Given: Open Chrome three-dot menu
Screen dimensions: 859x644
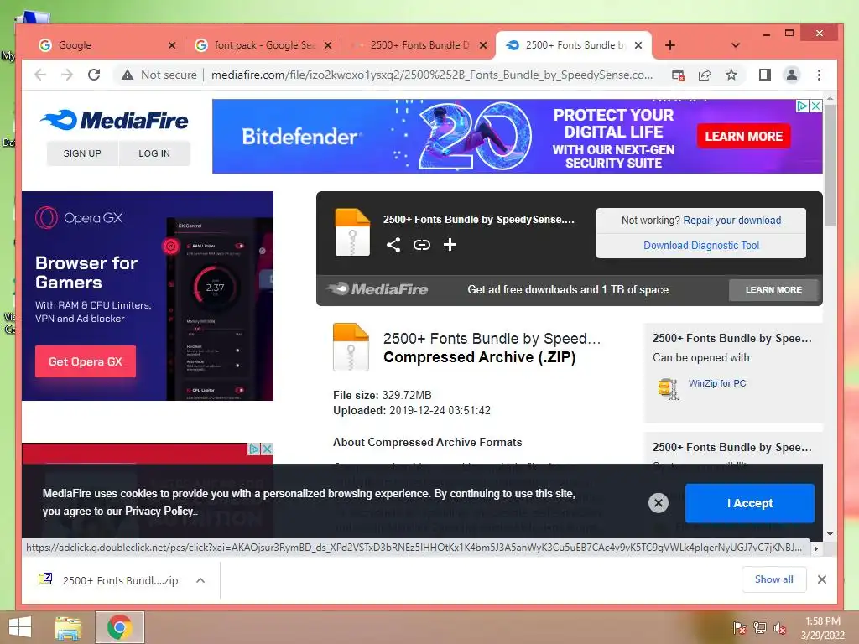Looking at the screenshot, I should 819,75.
